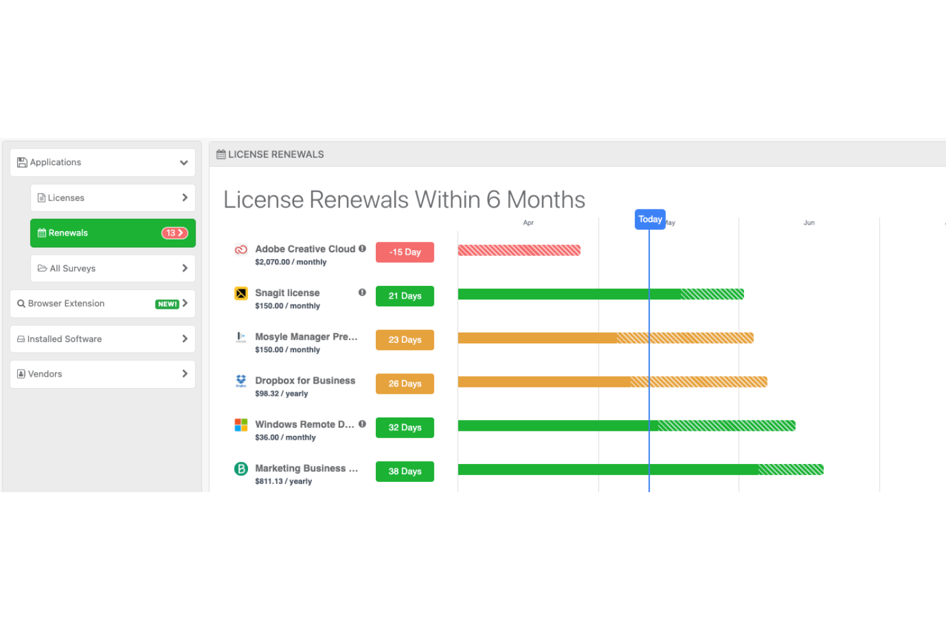Click the info icon next to Adobe Creative Cloud

point(362,249)
